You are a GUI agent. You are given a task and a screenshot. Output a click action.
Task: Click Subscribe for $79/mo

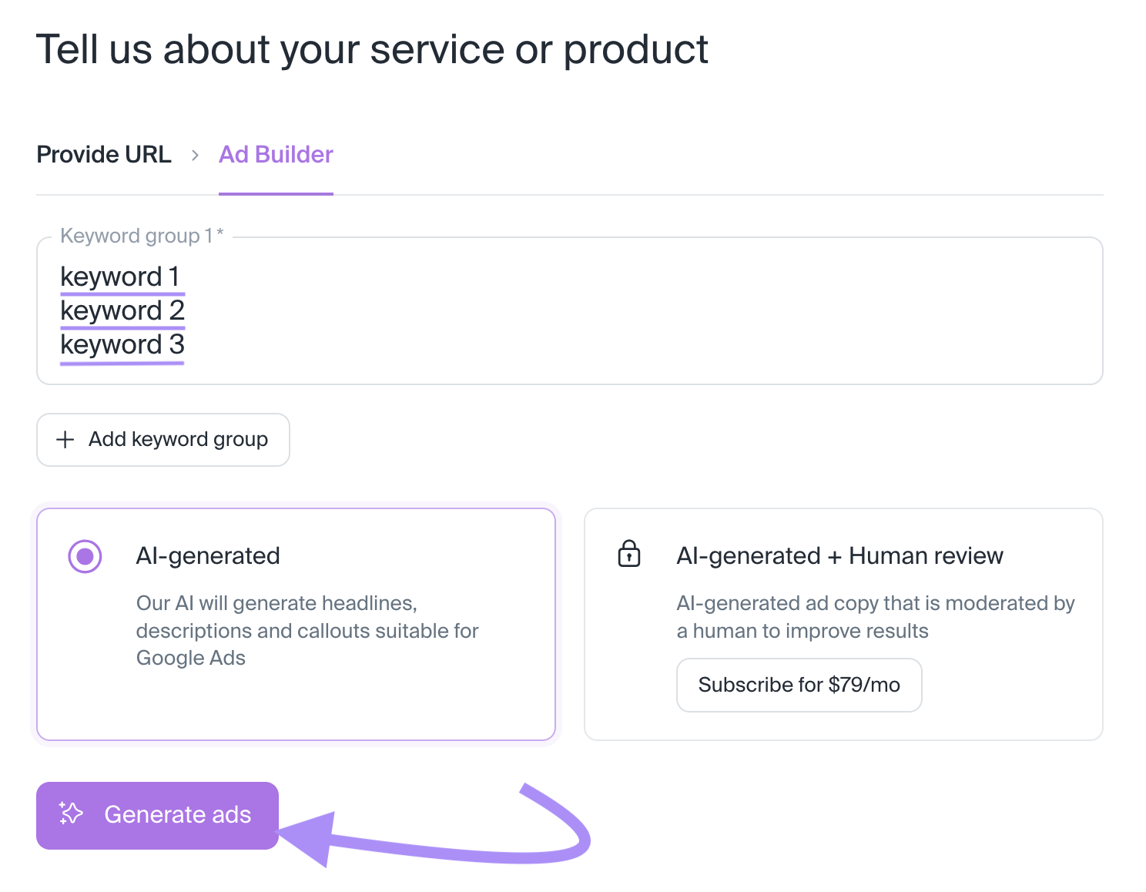[x=799, y=685]
